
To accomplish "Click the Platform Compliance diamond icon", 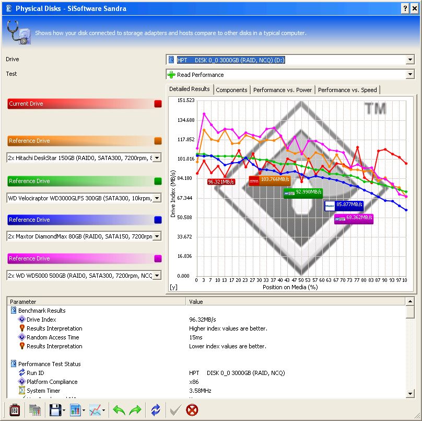I will point(22,382).
